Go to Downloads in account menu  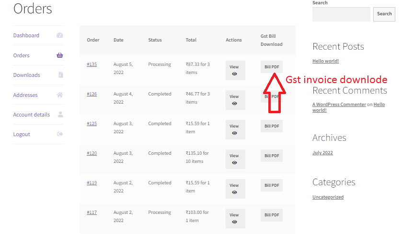pos(27,75)
